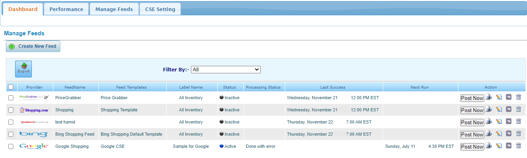
Task: Check the test hamid row checkbox
Action: (x=11, y=122)
